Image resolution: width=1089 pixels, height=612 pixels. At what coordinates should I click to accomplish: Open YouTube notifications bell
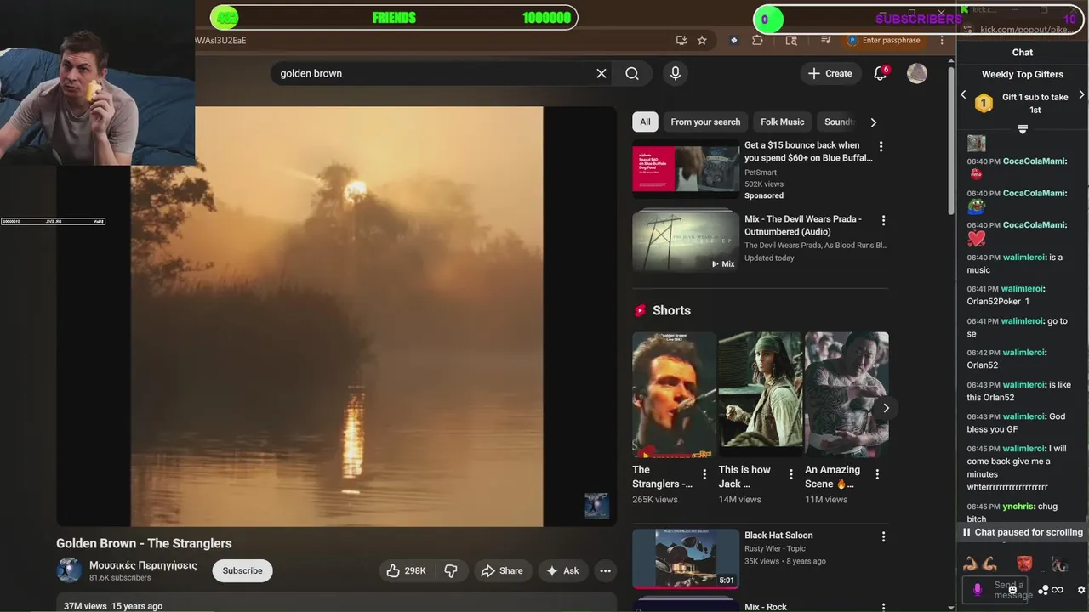881,73
